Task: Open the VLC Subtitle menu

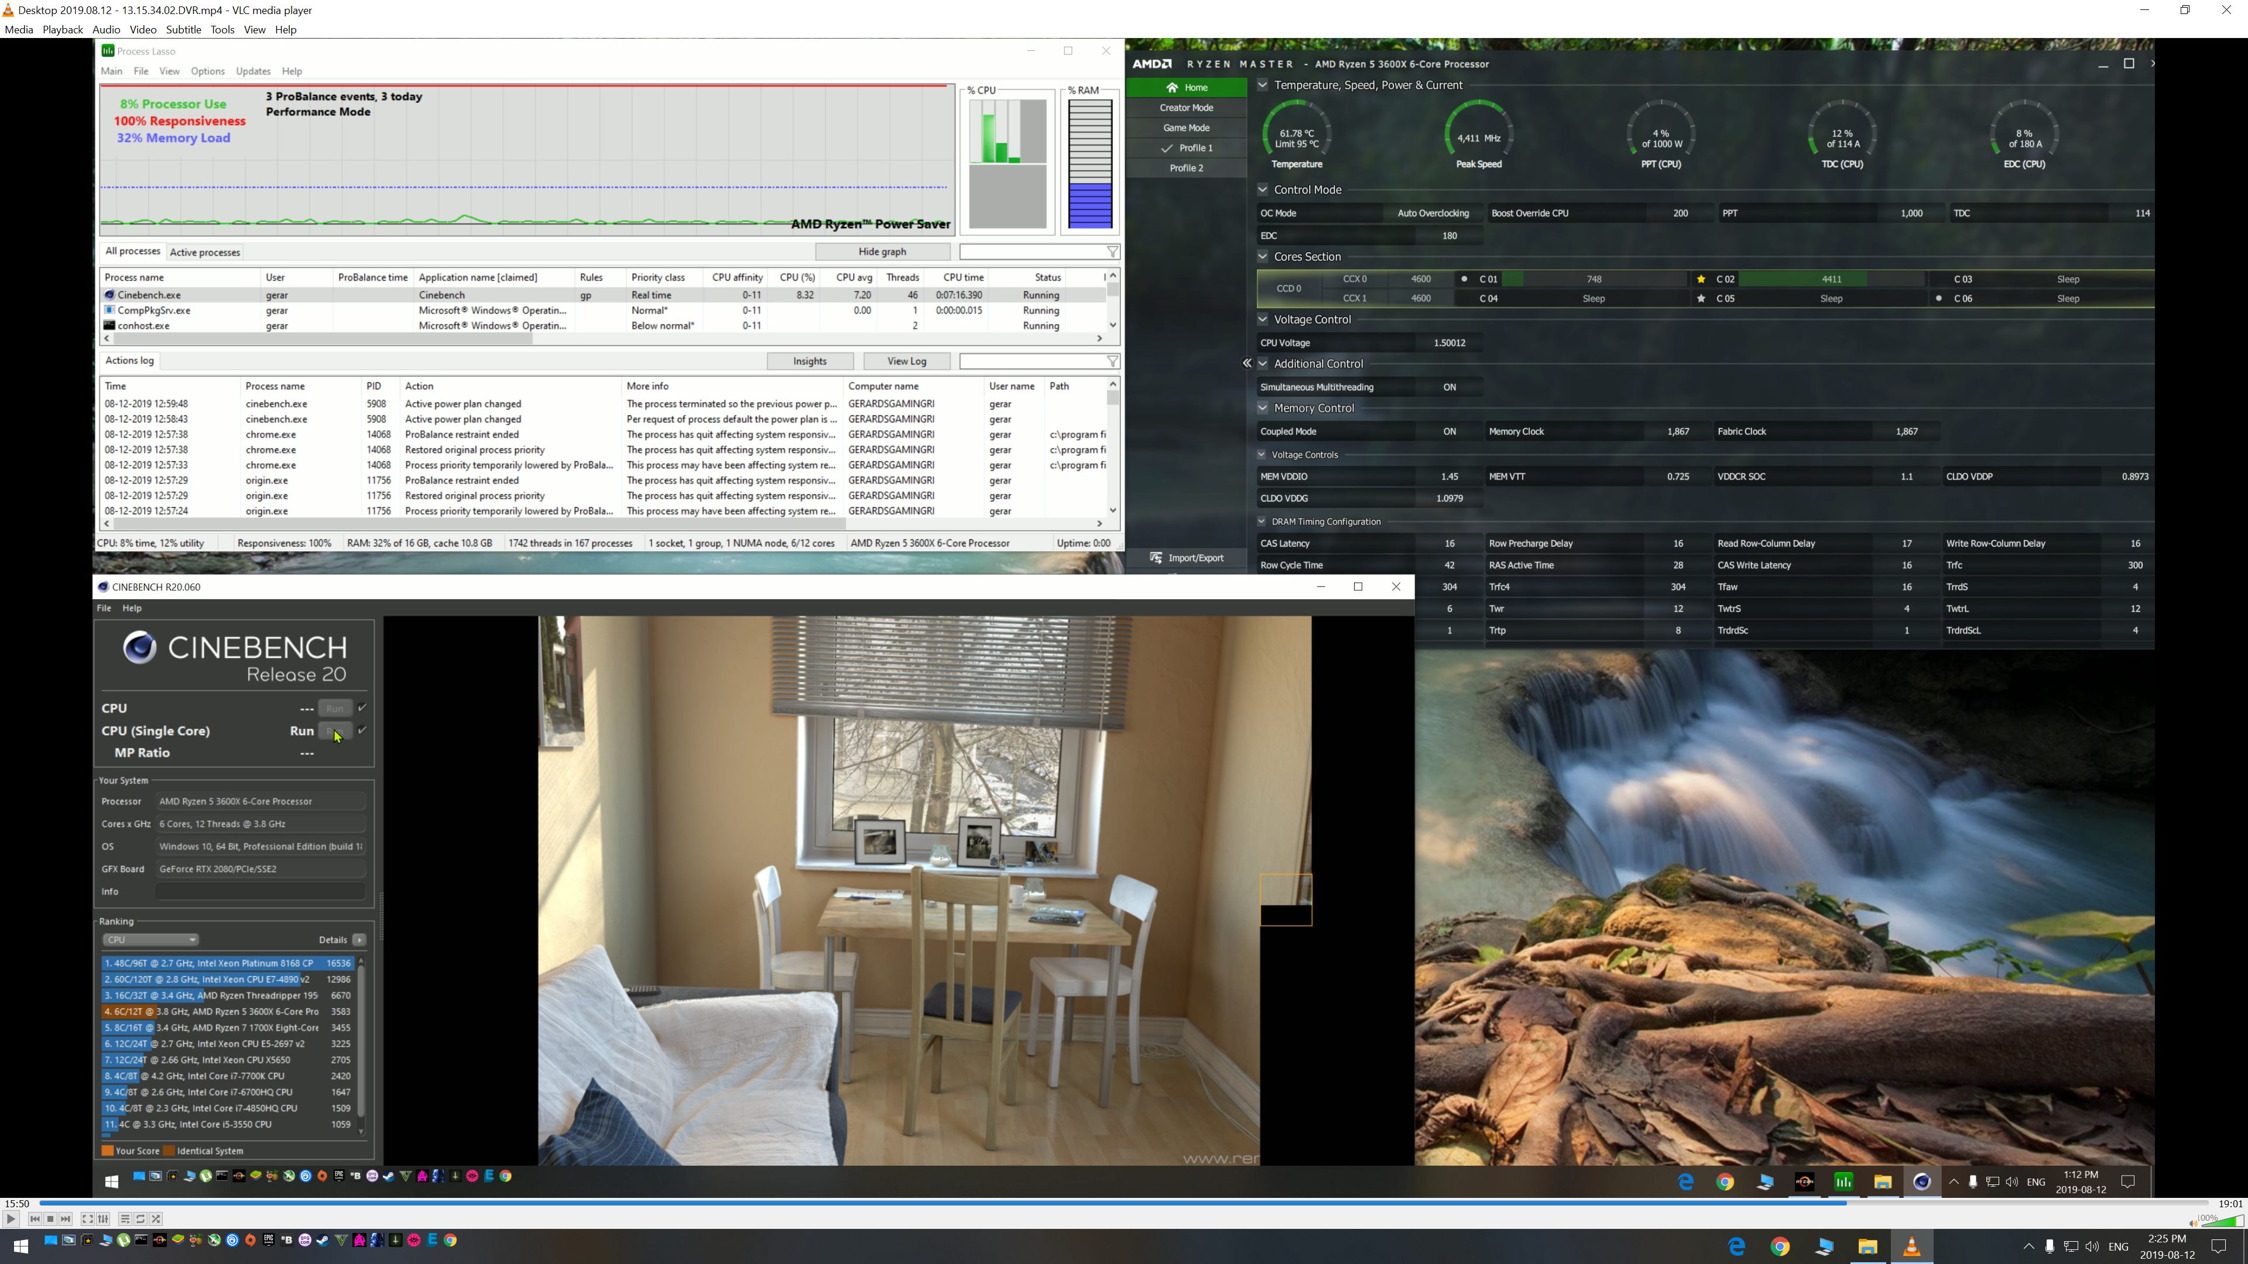Action: pyautogui.click(x=183, y=30)
